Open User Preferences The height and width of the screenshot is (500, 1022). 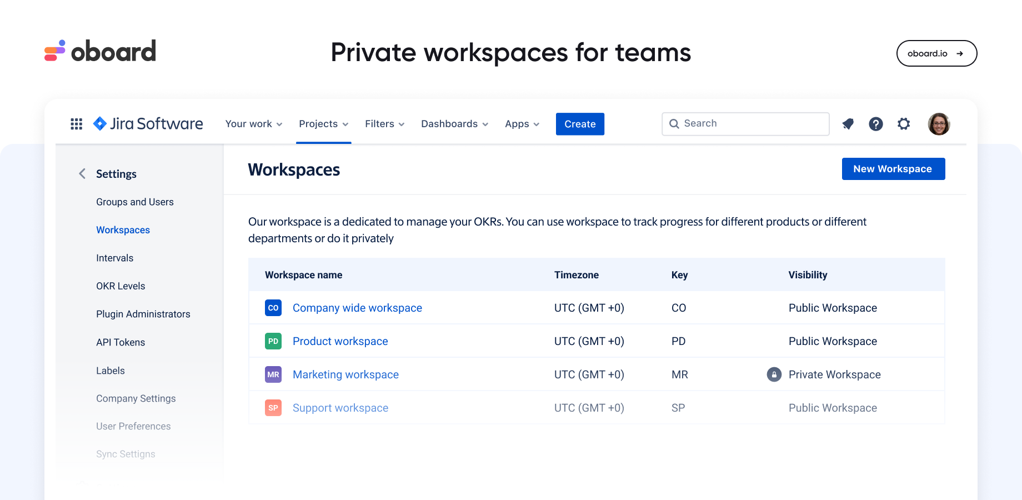pyautogui.click(x=133, y=427)
